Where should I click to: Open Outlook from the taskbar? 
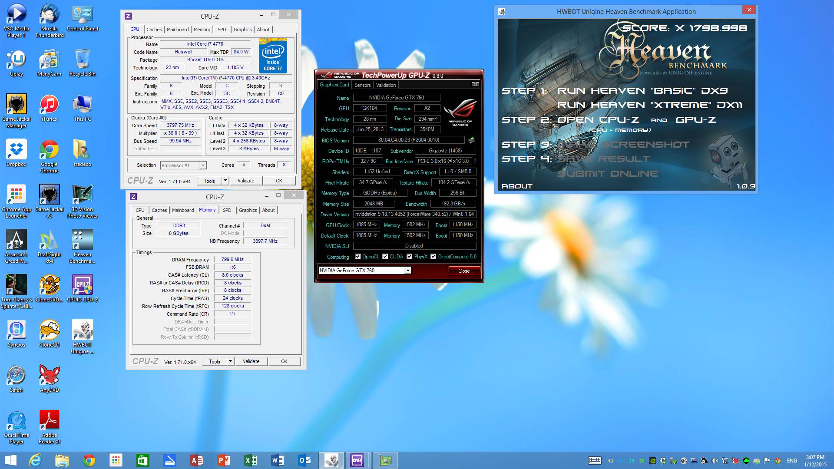pos(304,460)
